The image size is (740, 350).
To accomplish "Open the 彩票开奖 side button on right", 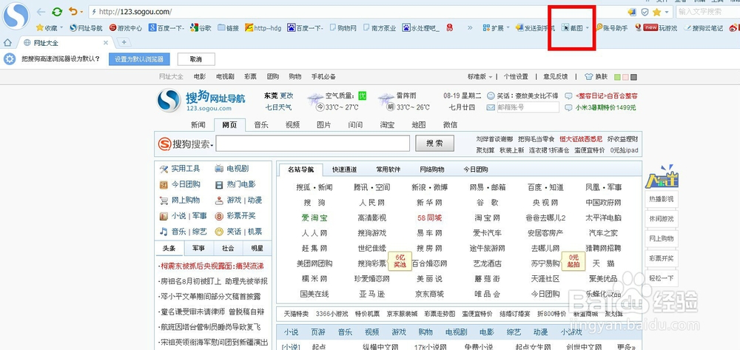I will pyautogui.click(x=661, y=258).
